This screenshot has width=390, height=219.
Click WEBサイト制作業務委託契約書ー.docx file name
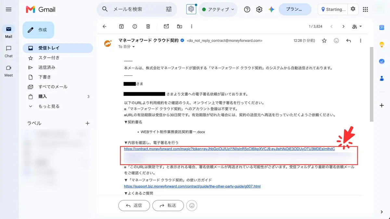click(173, 132)
